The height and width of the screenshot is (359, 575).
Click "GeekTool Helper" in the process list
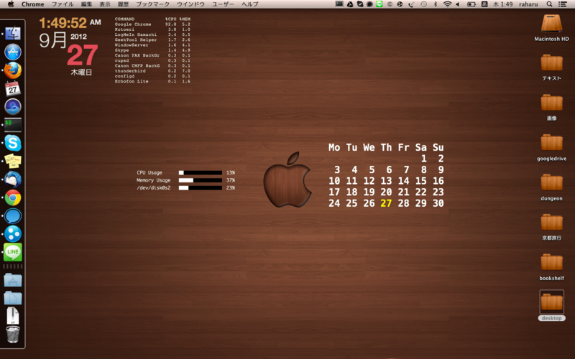pos(136,39)
